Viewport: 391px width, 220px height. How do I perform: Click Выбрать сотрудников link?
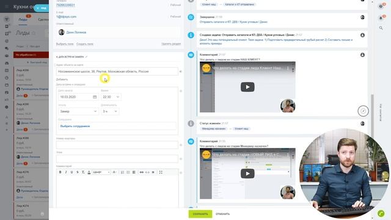tap(75, 127)
